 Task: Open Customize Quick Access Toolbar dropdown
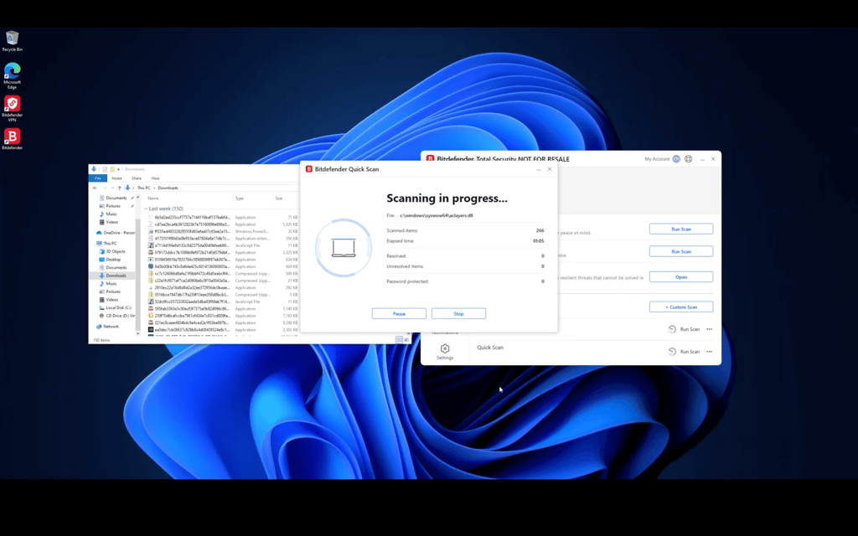118,169
